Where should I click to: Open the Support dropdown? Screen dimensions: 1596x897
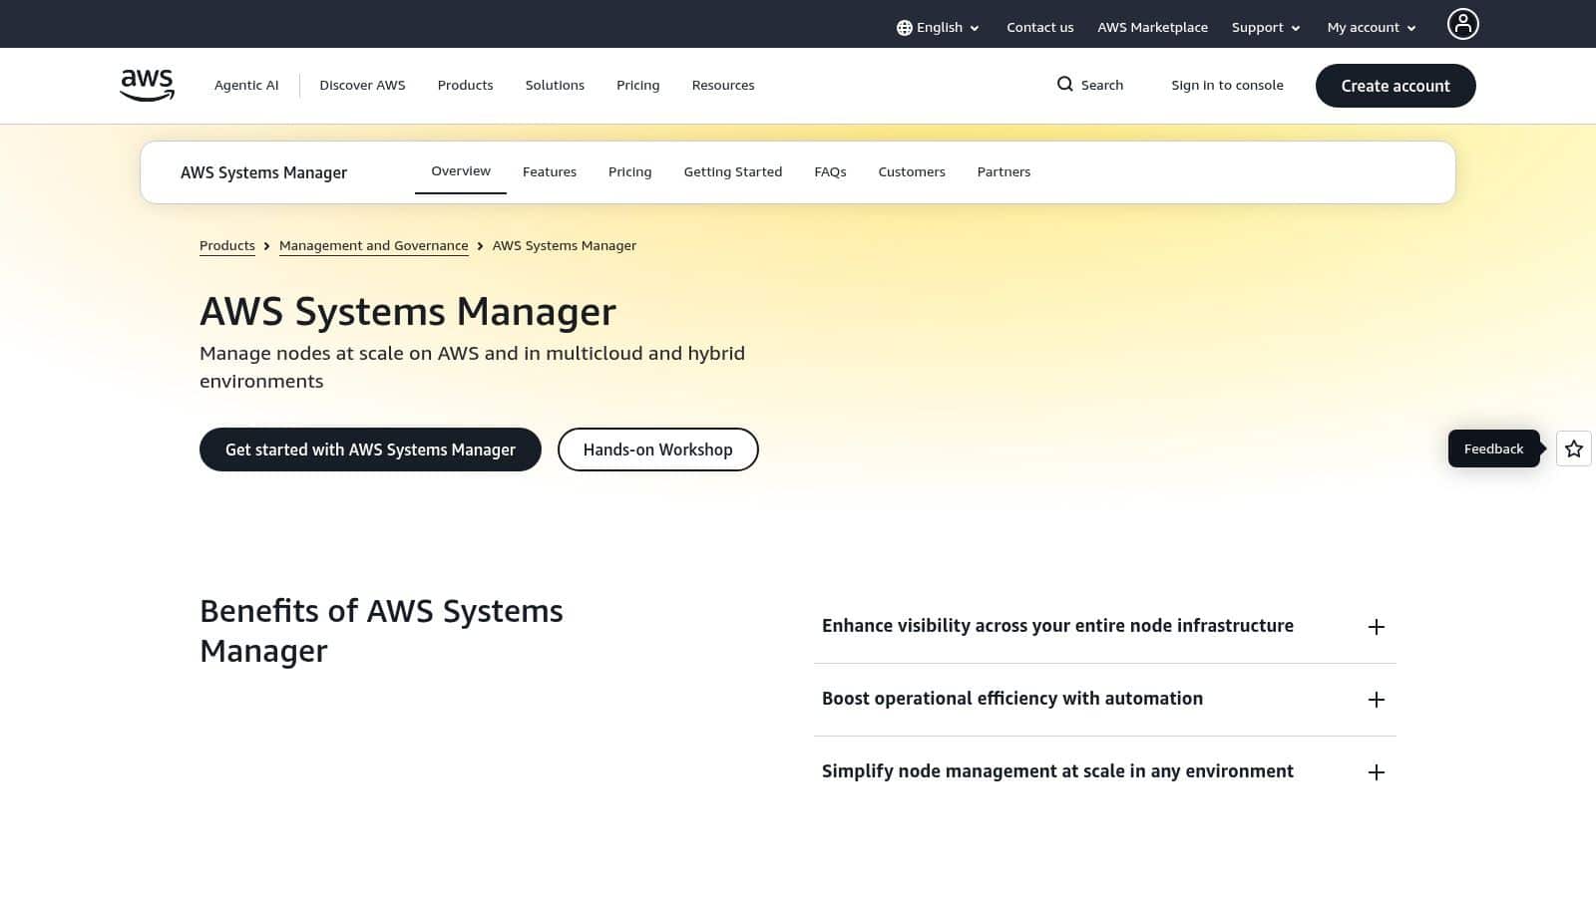(x=1266, y=28)
